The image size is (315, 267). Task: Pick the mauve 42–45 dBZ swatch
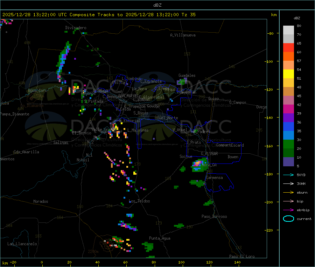[x=288, y=100]
